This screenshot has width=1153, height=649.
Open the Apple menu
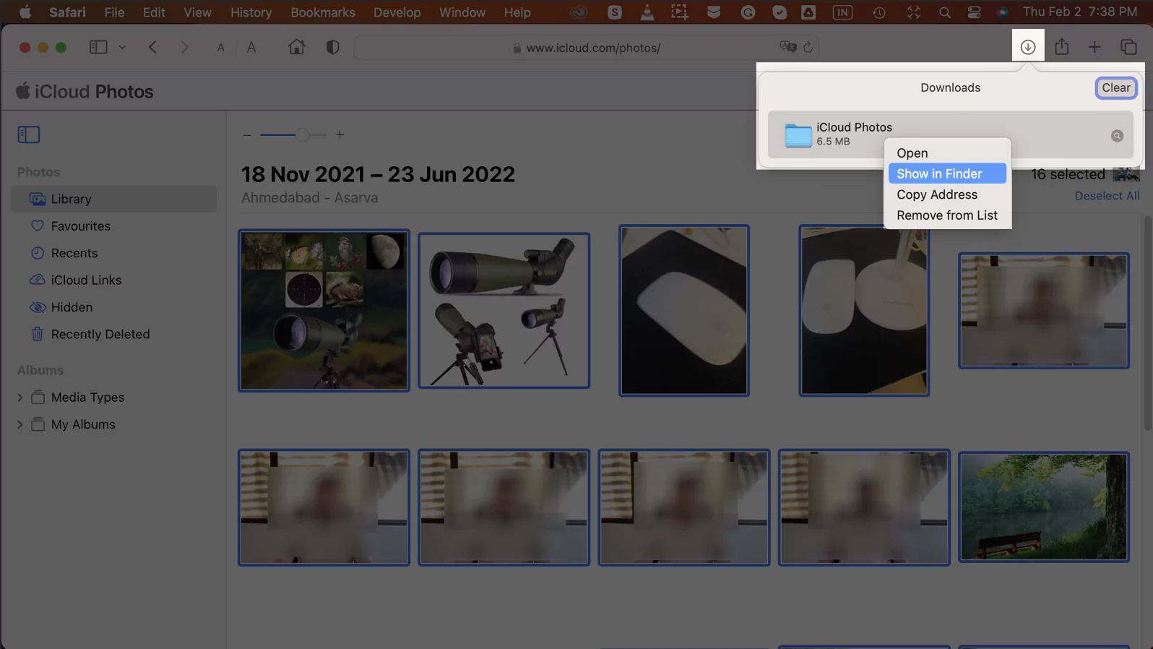point(25,12)
